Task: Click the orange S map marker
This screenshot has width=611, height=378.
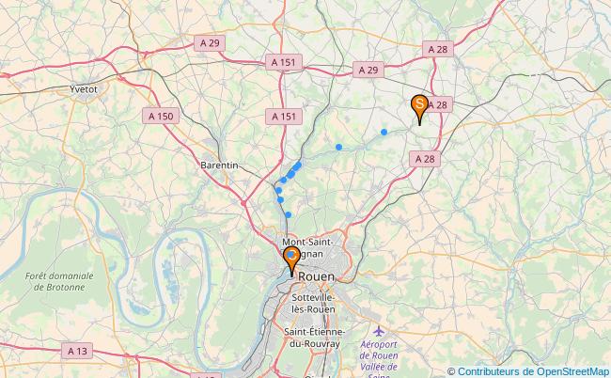Action: pos(419,107)
